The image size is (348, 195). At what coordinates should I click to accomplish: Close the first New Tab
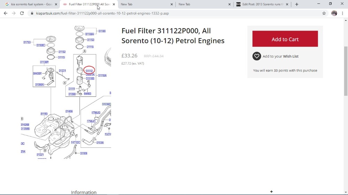point(172,5)
